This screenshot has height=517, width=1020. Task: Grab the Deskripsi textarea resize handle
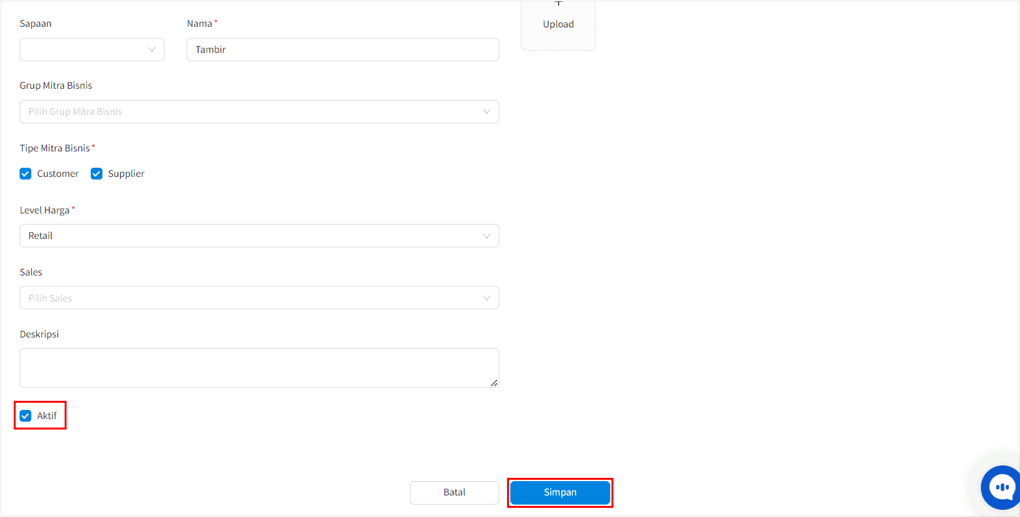click(x=494, y=383)
